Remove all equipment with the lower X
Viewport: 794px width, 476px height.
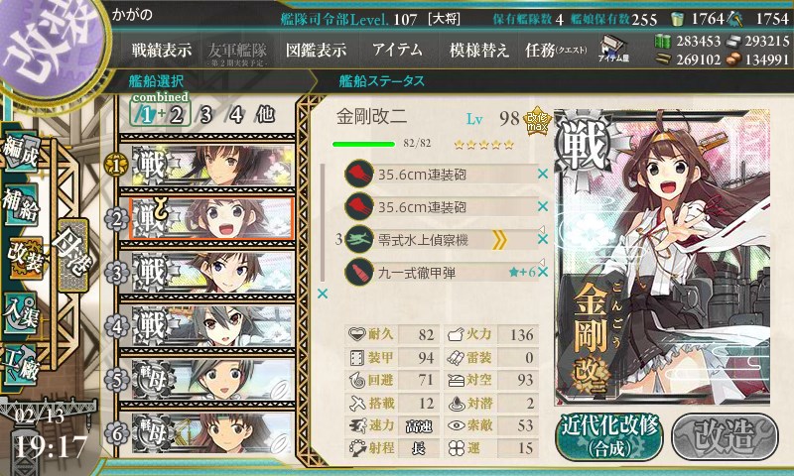pyautogui.click(x=322, y=294)
